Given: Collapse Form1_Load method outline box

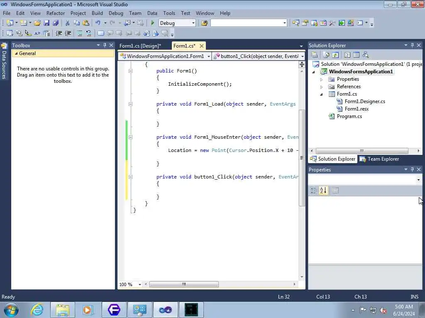Looking at the screenshot, I should [x=130, y=104].
